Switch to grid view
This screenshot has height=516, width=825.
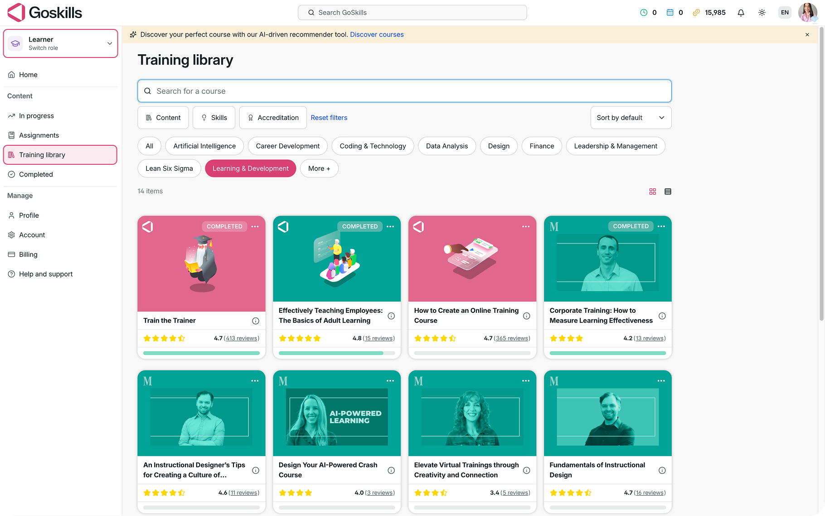(x=653, y=191)
